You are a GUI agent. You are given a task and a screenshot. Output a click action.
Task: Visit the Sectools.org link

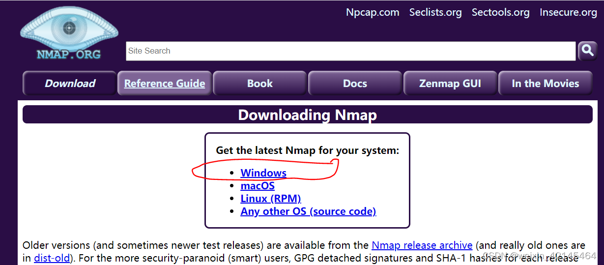click(500, 12)
